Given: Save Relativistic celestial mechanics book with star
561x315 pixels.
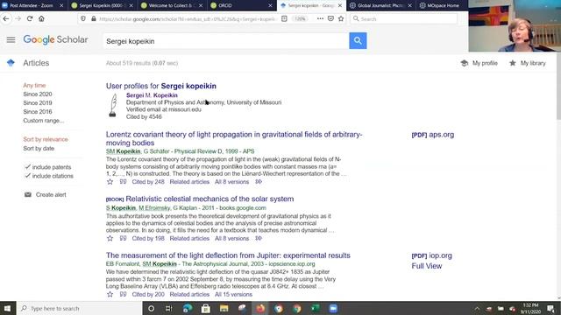Looking at the screenshot, I should pos(110,238).
